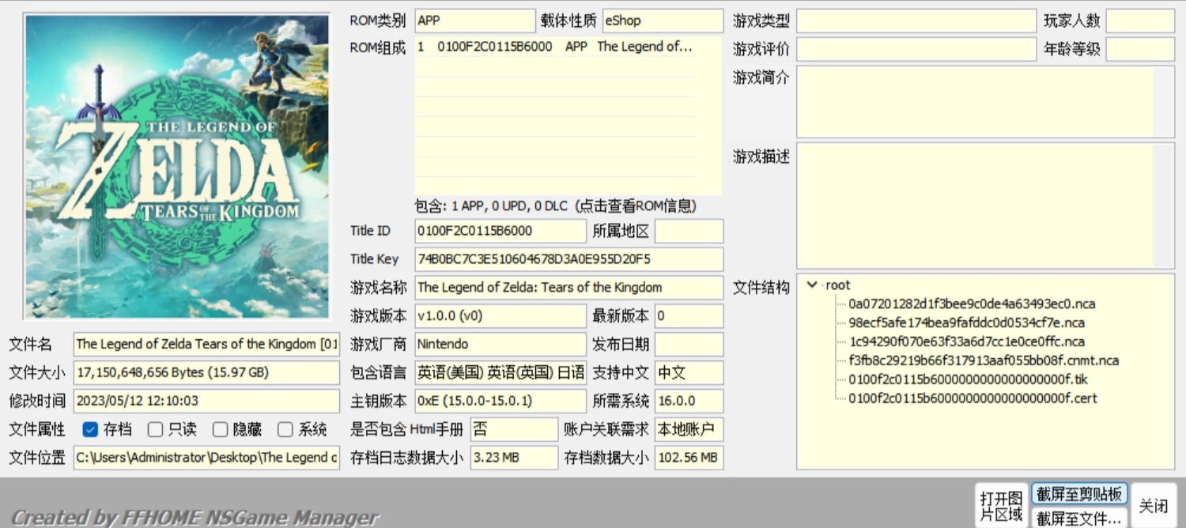1186x528 pixels.
Task: Click the 文件位置 file path field
Action: (x=206, y=458)
